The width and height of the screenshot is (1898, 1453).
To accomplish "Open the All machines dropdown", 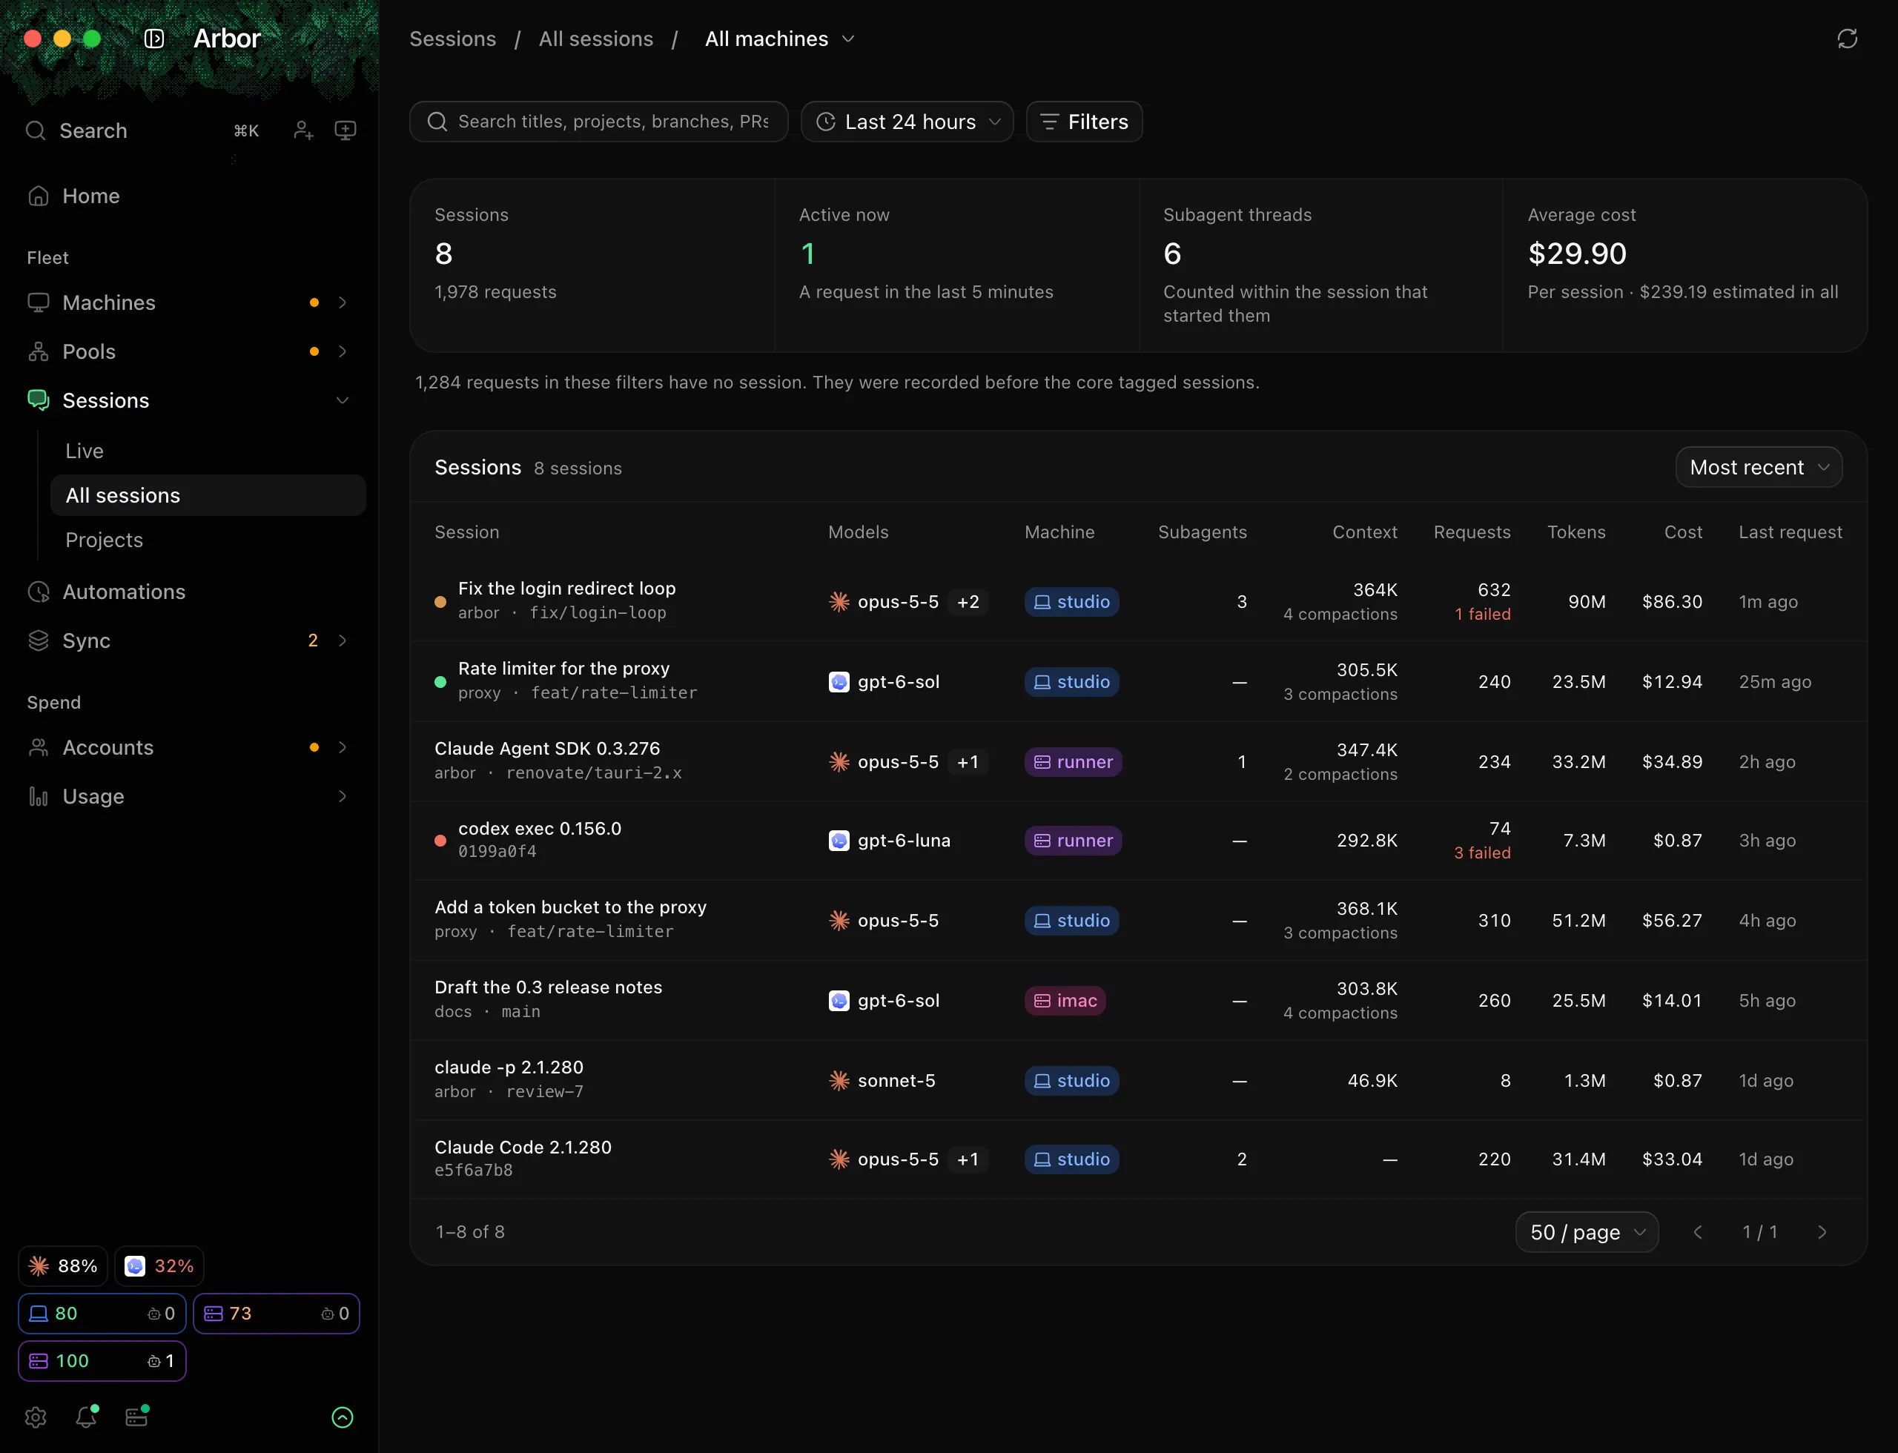I will click(x=779, y=39).
